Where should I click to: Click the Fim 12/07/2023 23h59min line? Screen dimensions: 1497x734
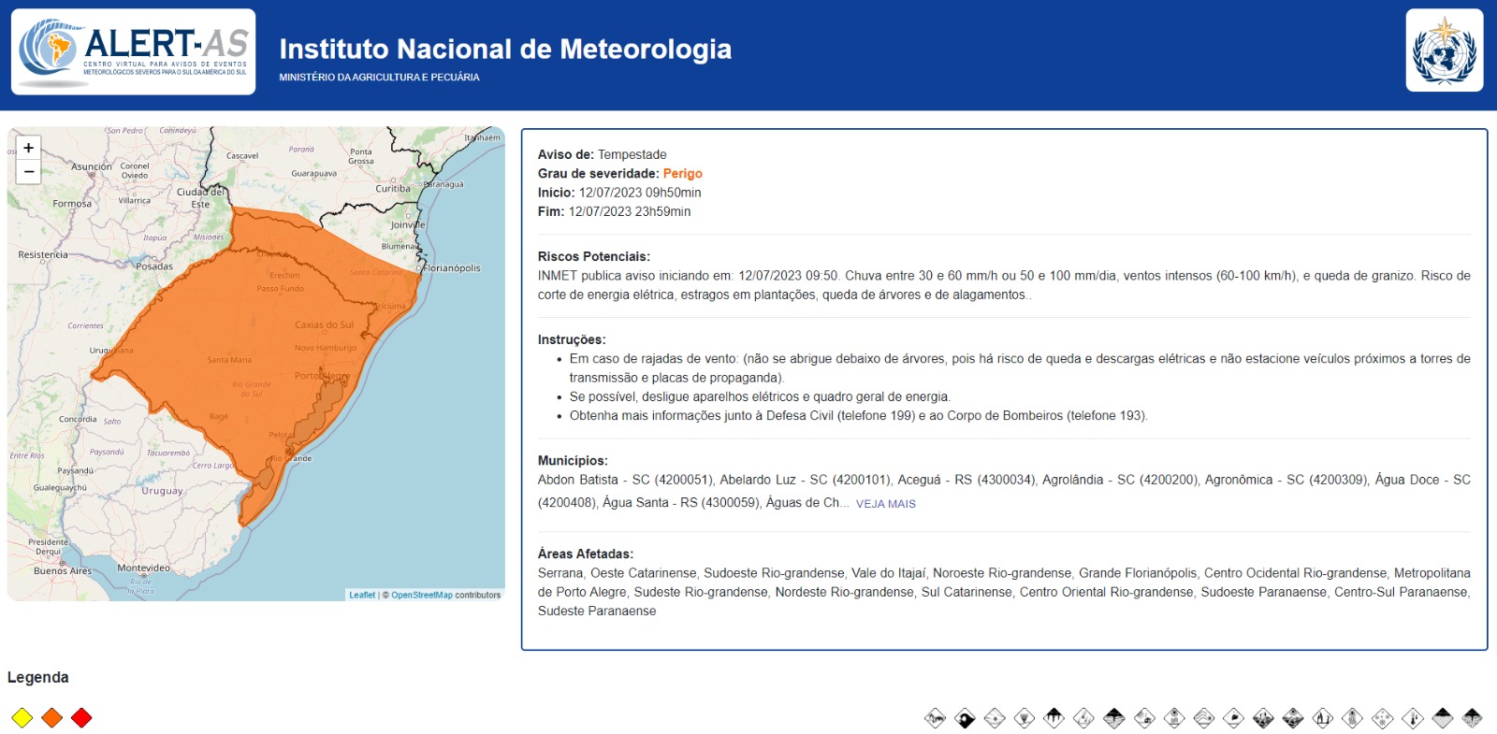615,212
